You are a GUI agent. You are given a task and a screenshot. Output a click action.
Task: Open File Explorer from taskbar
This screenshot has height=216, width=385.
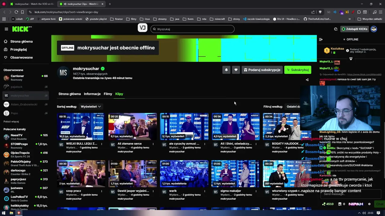(x=11, y=213)
